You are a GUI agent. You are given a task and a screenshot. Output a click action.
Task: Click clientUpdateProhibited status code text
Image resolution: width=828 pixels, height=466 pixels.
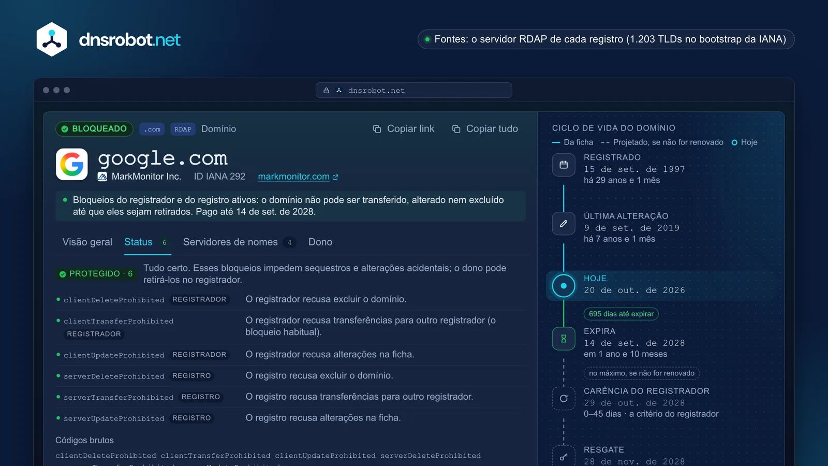(x=114, y=355)
